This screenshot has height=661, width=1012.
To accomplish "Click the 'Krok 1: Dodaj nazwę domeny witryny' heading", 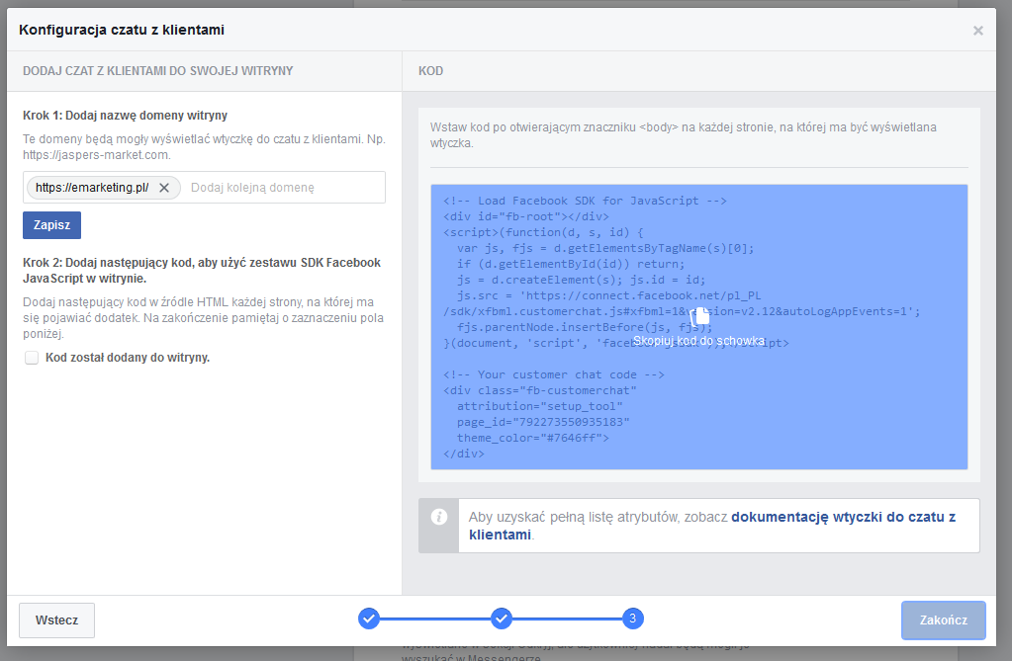I will 126,116.
